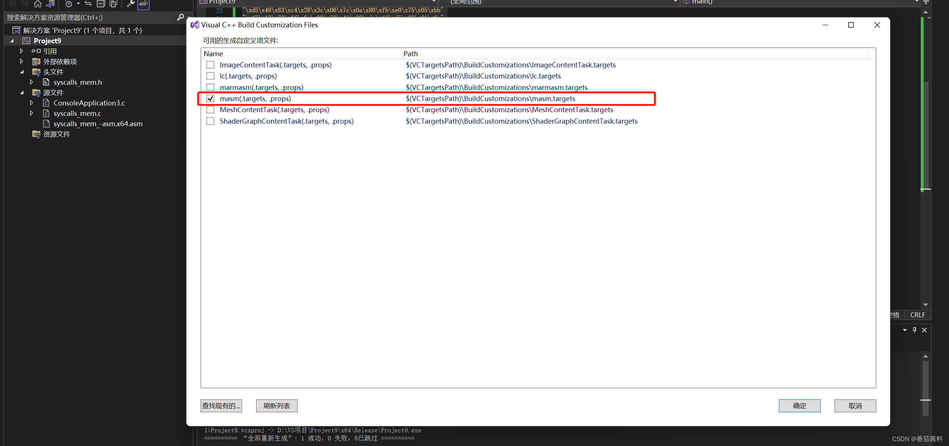Screen dimensions: 949x446
Task: Click the 确定 button to confirm
Action: coord(799,406)
